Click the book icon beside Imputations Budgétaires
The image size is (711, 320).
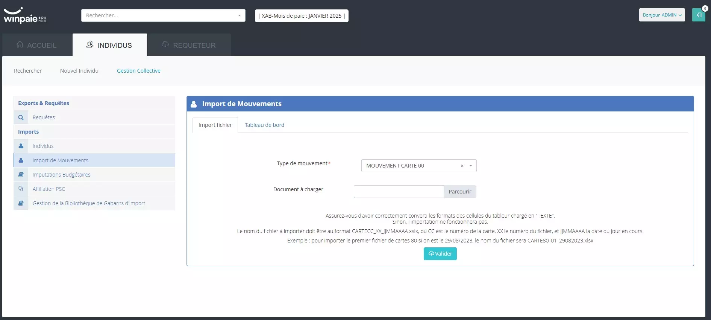coord(21,175)
